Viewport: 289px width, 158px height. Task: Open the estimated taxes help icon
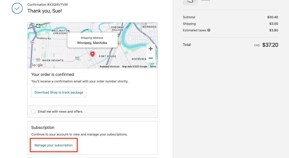click(x=209, y=30)
